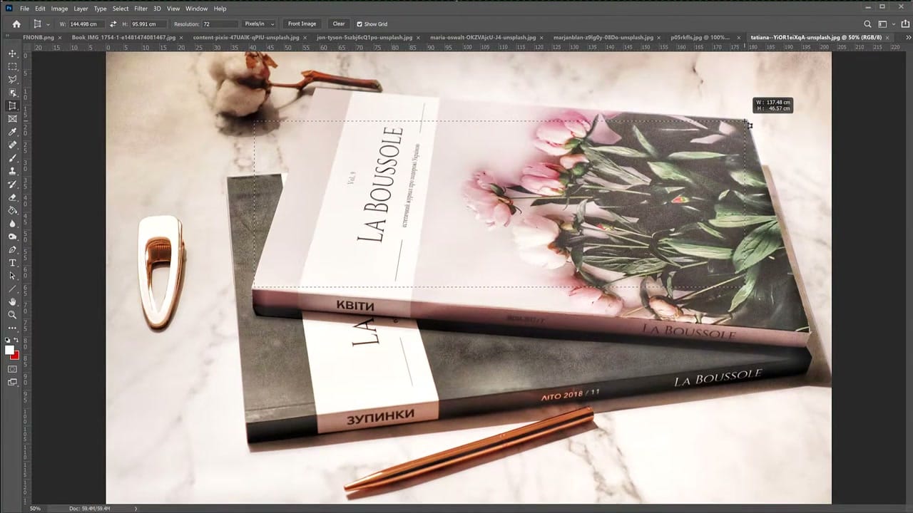Switch to the FNONB.png tab
This screenshot has height=513, width=913.
point(39,37)
